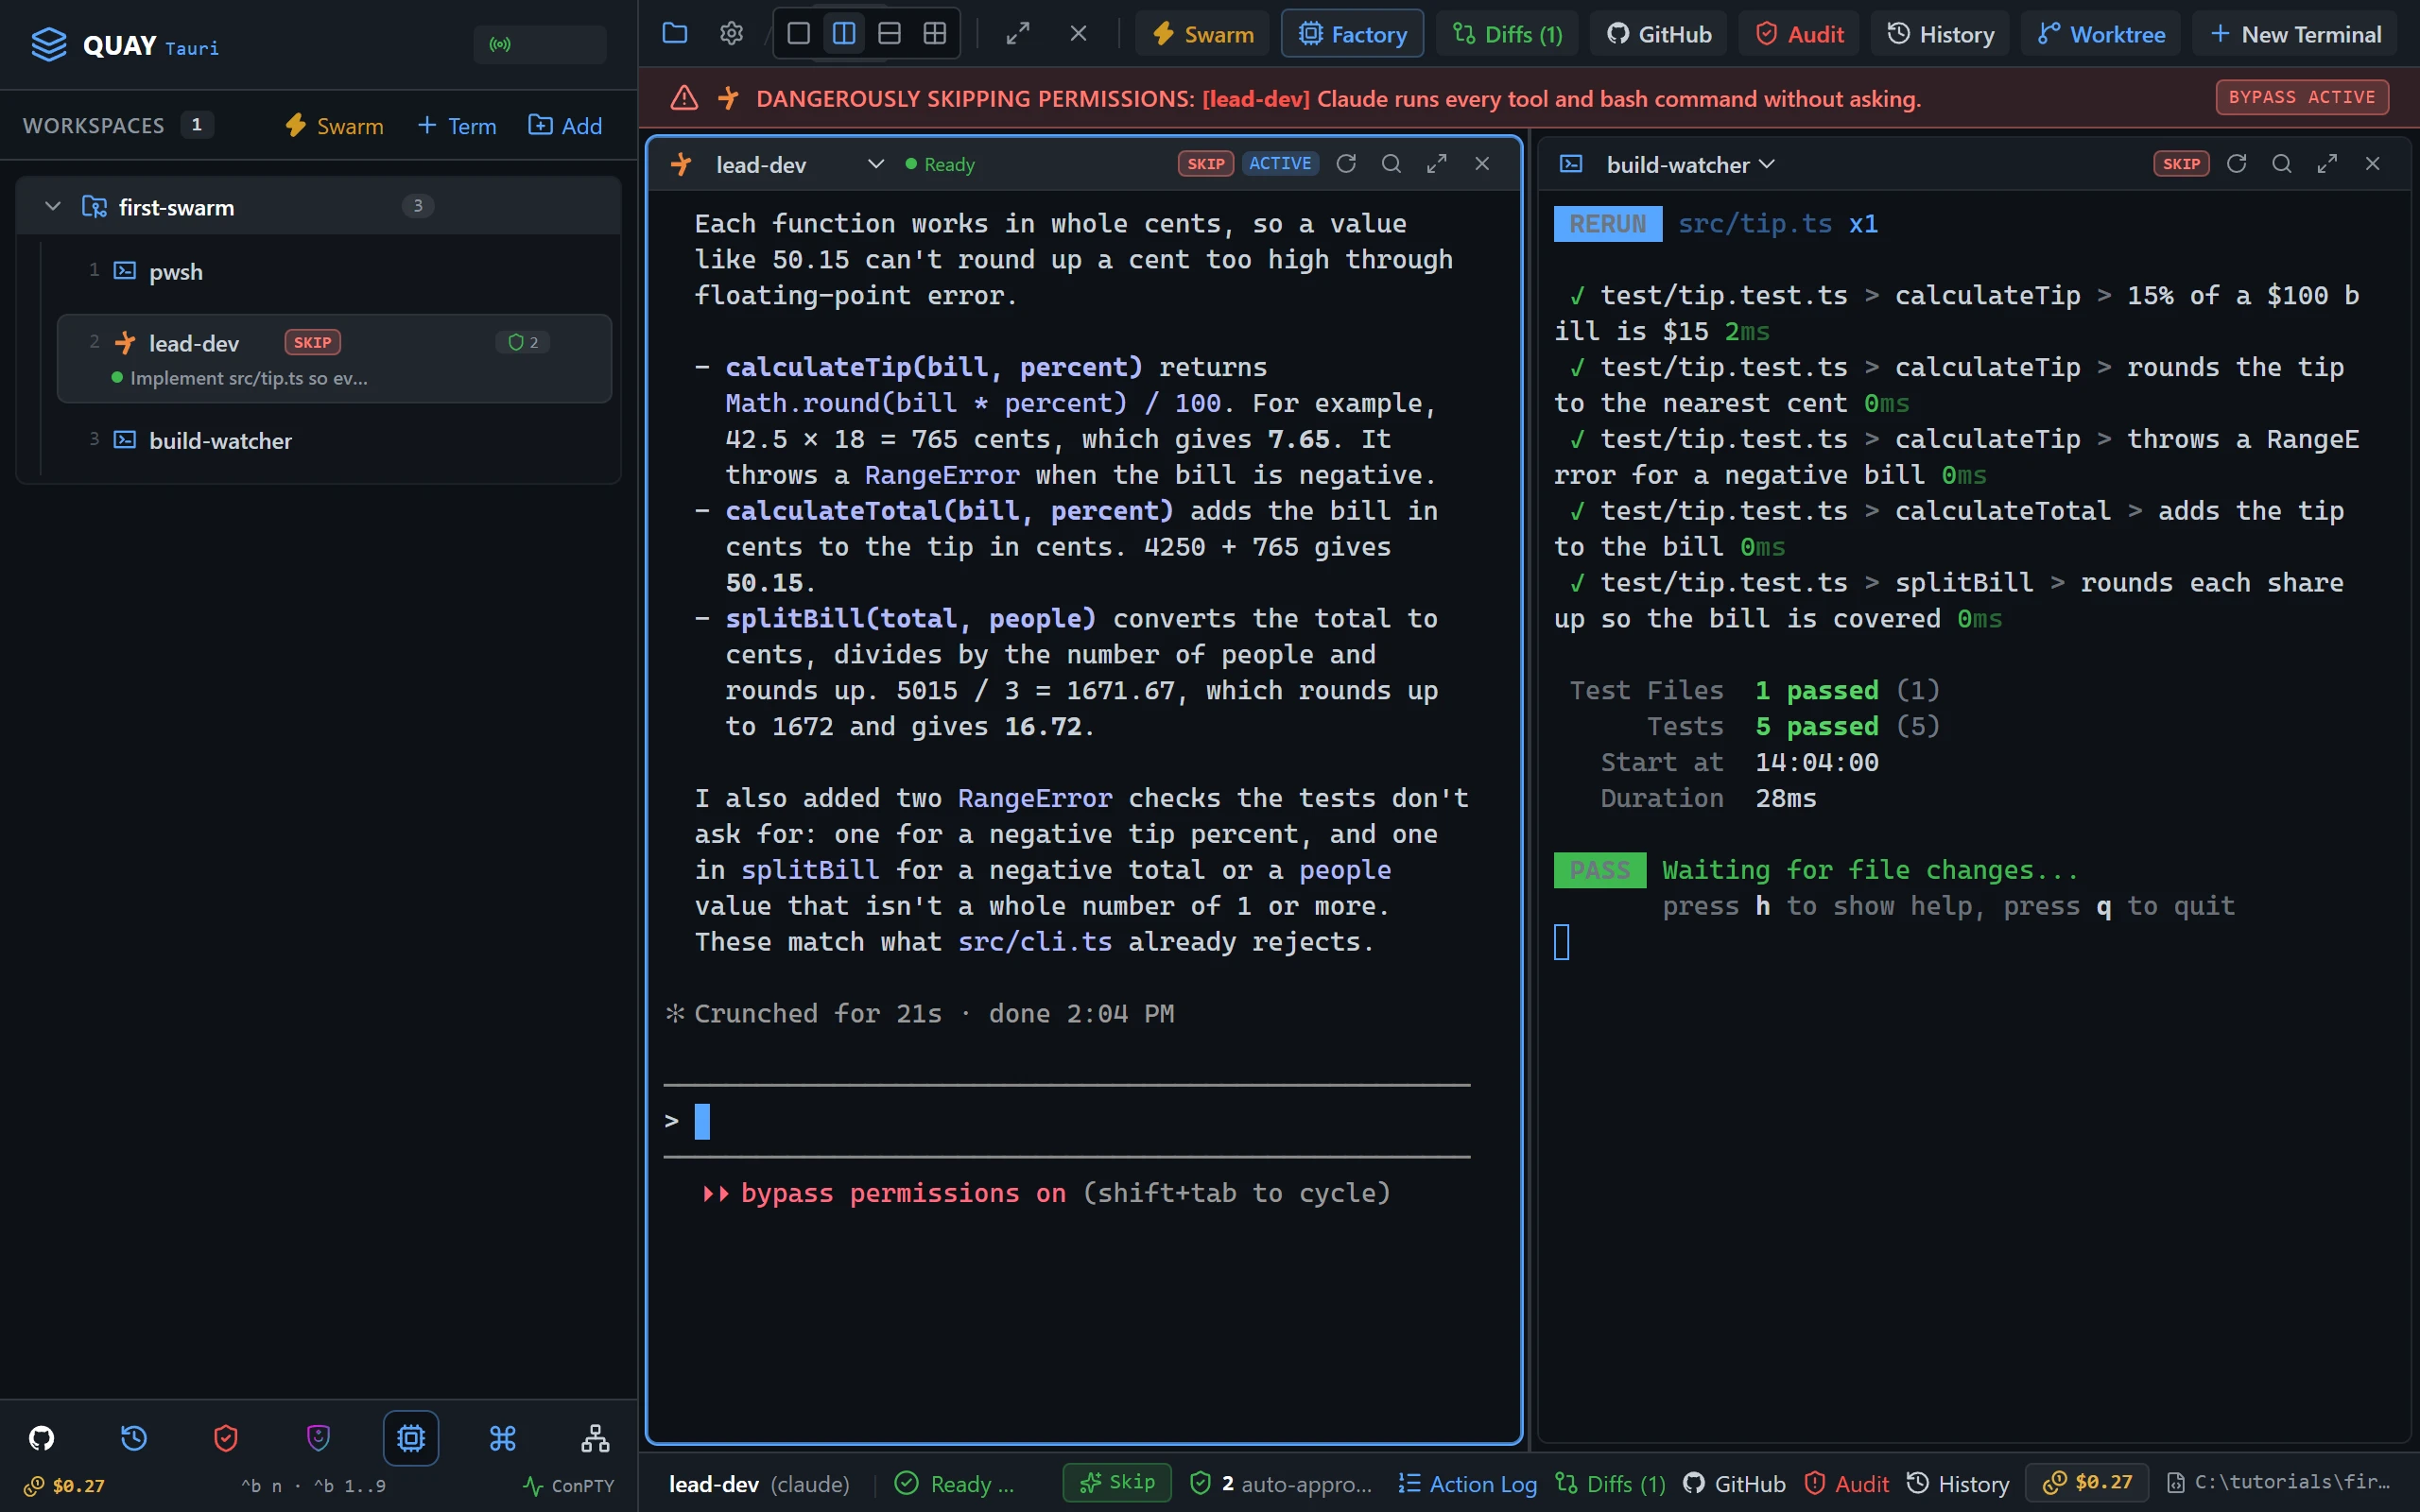2420x1512 pixels.
Task: Open the Swarm tab in the top toolbar
Action: (1202, 34)
